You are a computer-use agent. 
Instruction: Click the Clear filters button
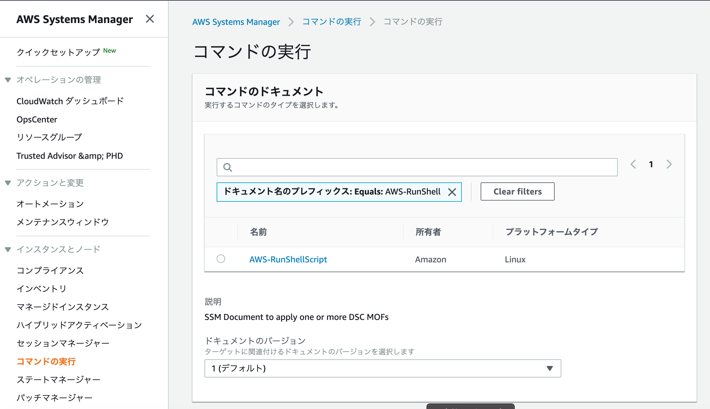click(517, 191)
